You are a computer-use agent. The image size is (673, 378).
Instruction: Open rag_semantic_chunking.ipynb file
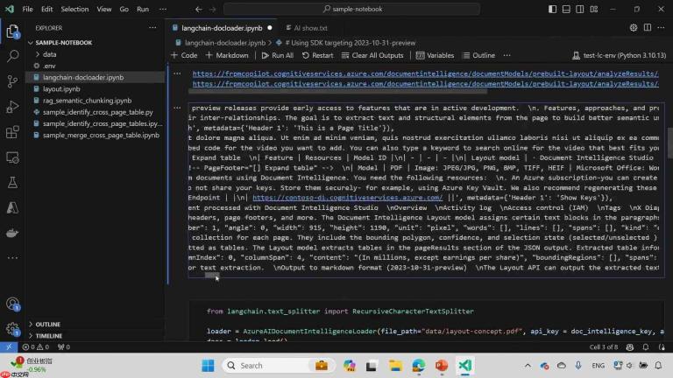(87, 101)
